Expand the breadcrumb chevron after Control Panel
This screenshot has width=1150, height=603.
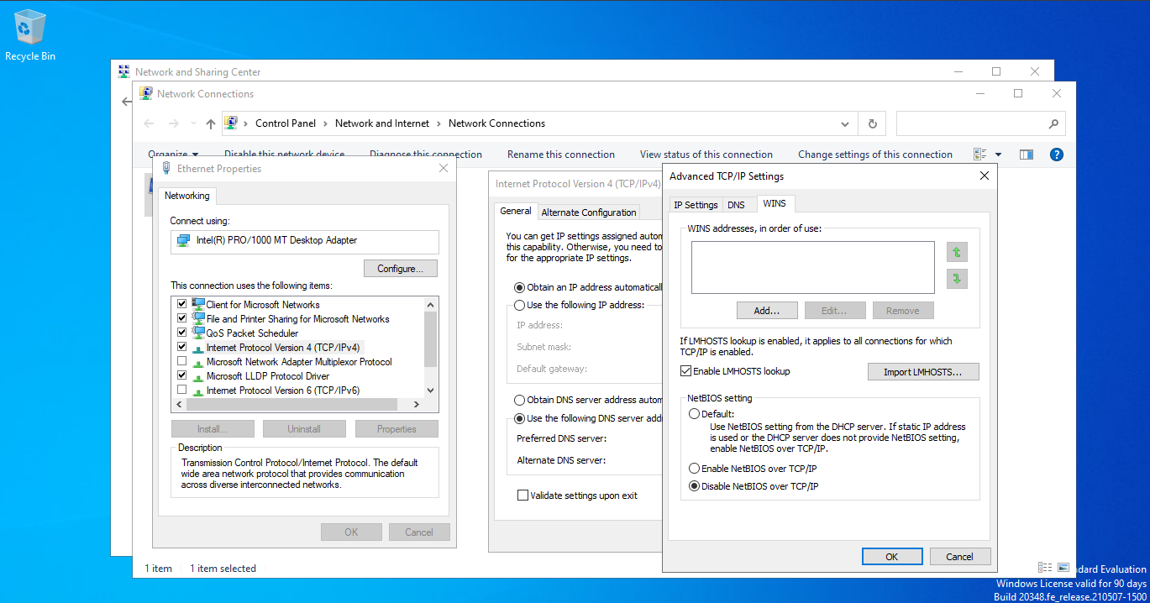(x=326, y=123)
